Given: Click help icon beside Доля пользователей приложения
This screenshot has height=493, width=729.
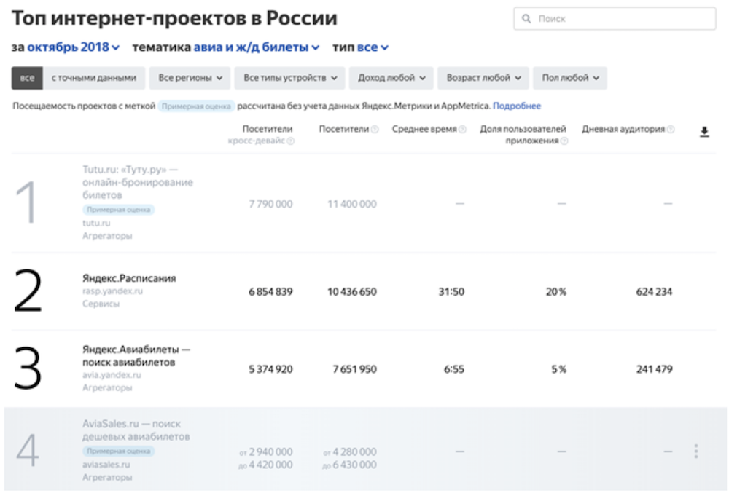Looking at the screenshot, I should 564,141.
